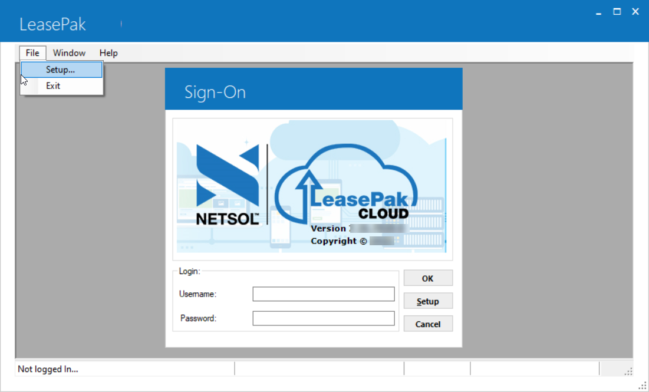Close the LeasePak window

635,12
